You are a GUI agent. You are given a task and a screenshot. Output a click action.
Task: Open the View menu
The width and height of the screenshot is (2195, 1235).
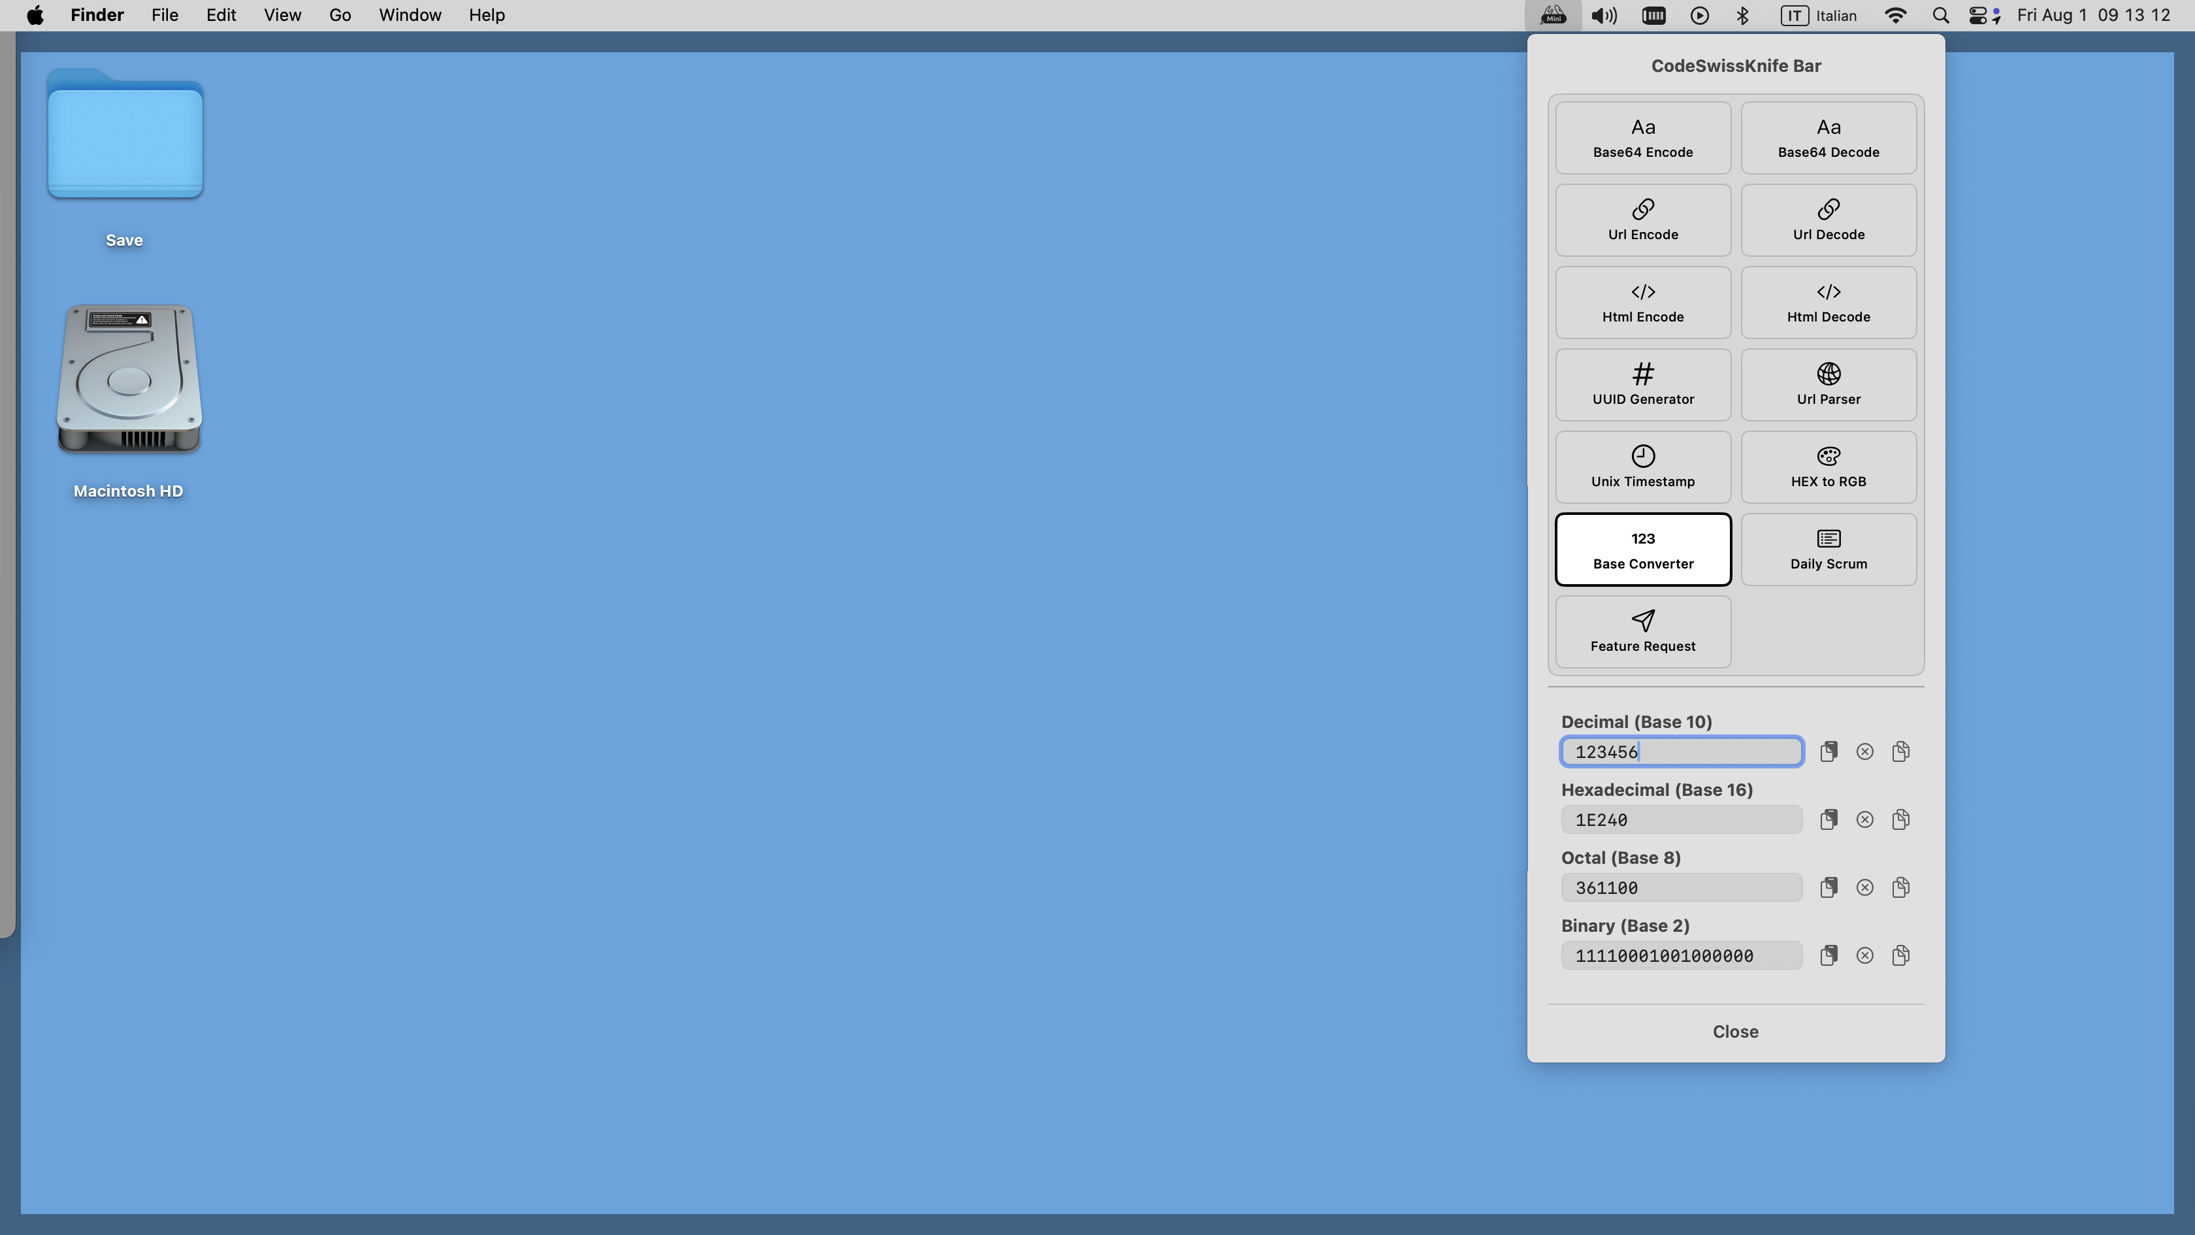[282, 15]
